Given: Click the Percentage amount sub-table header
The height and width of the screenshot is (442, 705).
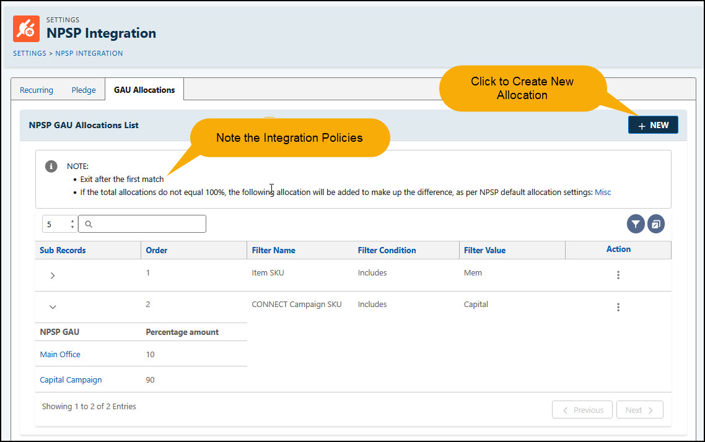Looking at the screenshot, I should [182, 332].
